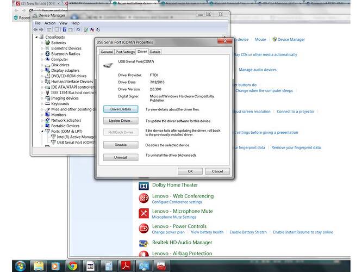The image size is (362, 272).
Task: Open the Device Manager link in Control Panel
Action: coord(291,40)
